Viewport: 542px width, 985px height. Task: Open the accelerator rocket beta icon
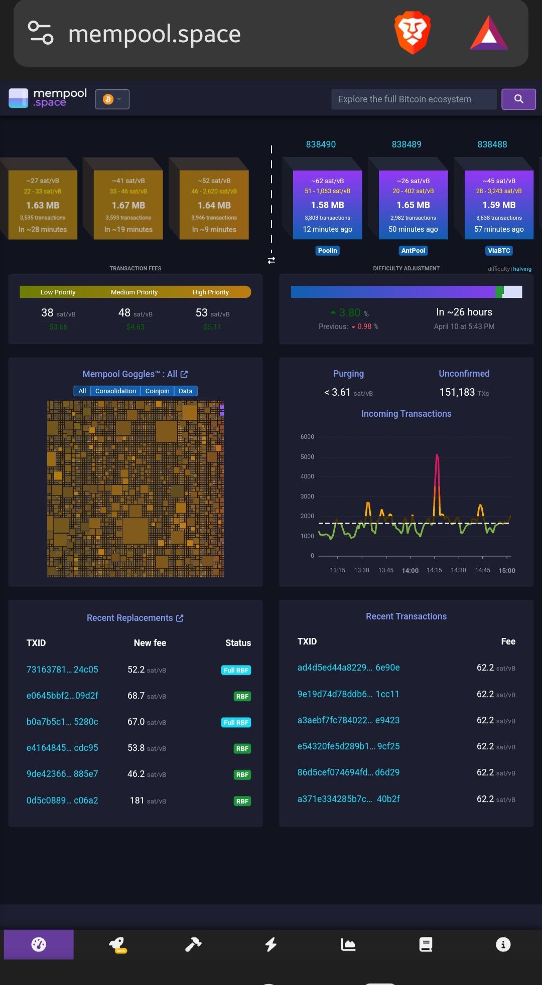(117, 944)
